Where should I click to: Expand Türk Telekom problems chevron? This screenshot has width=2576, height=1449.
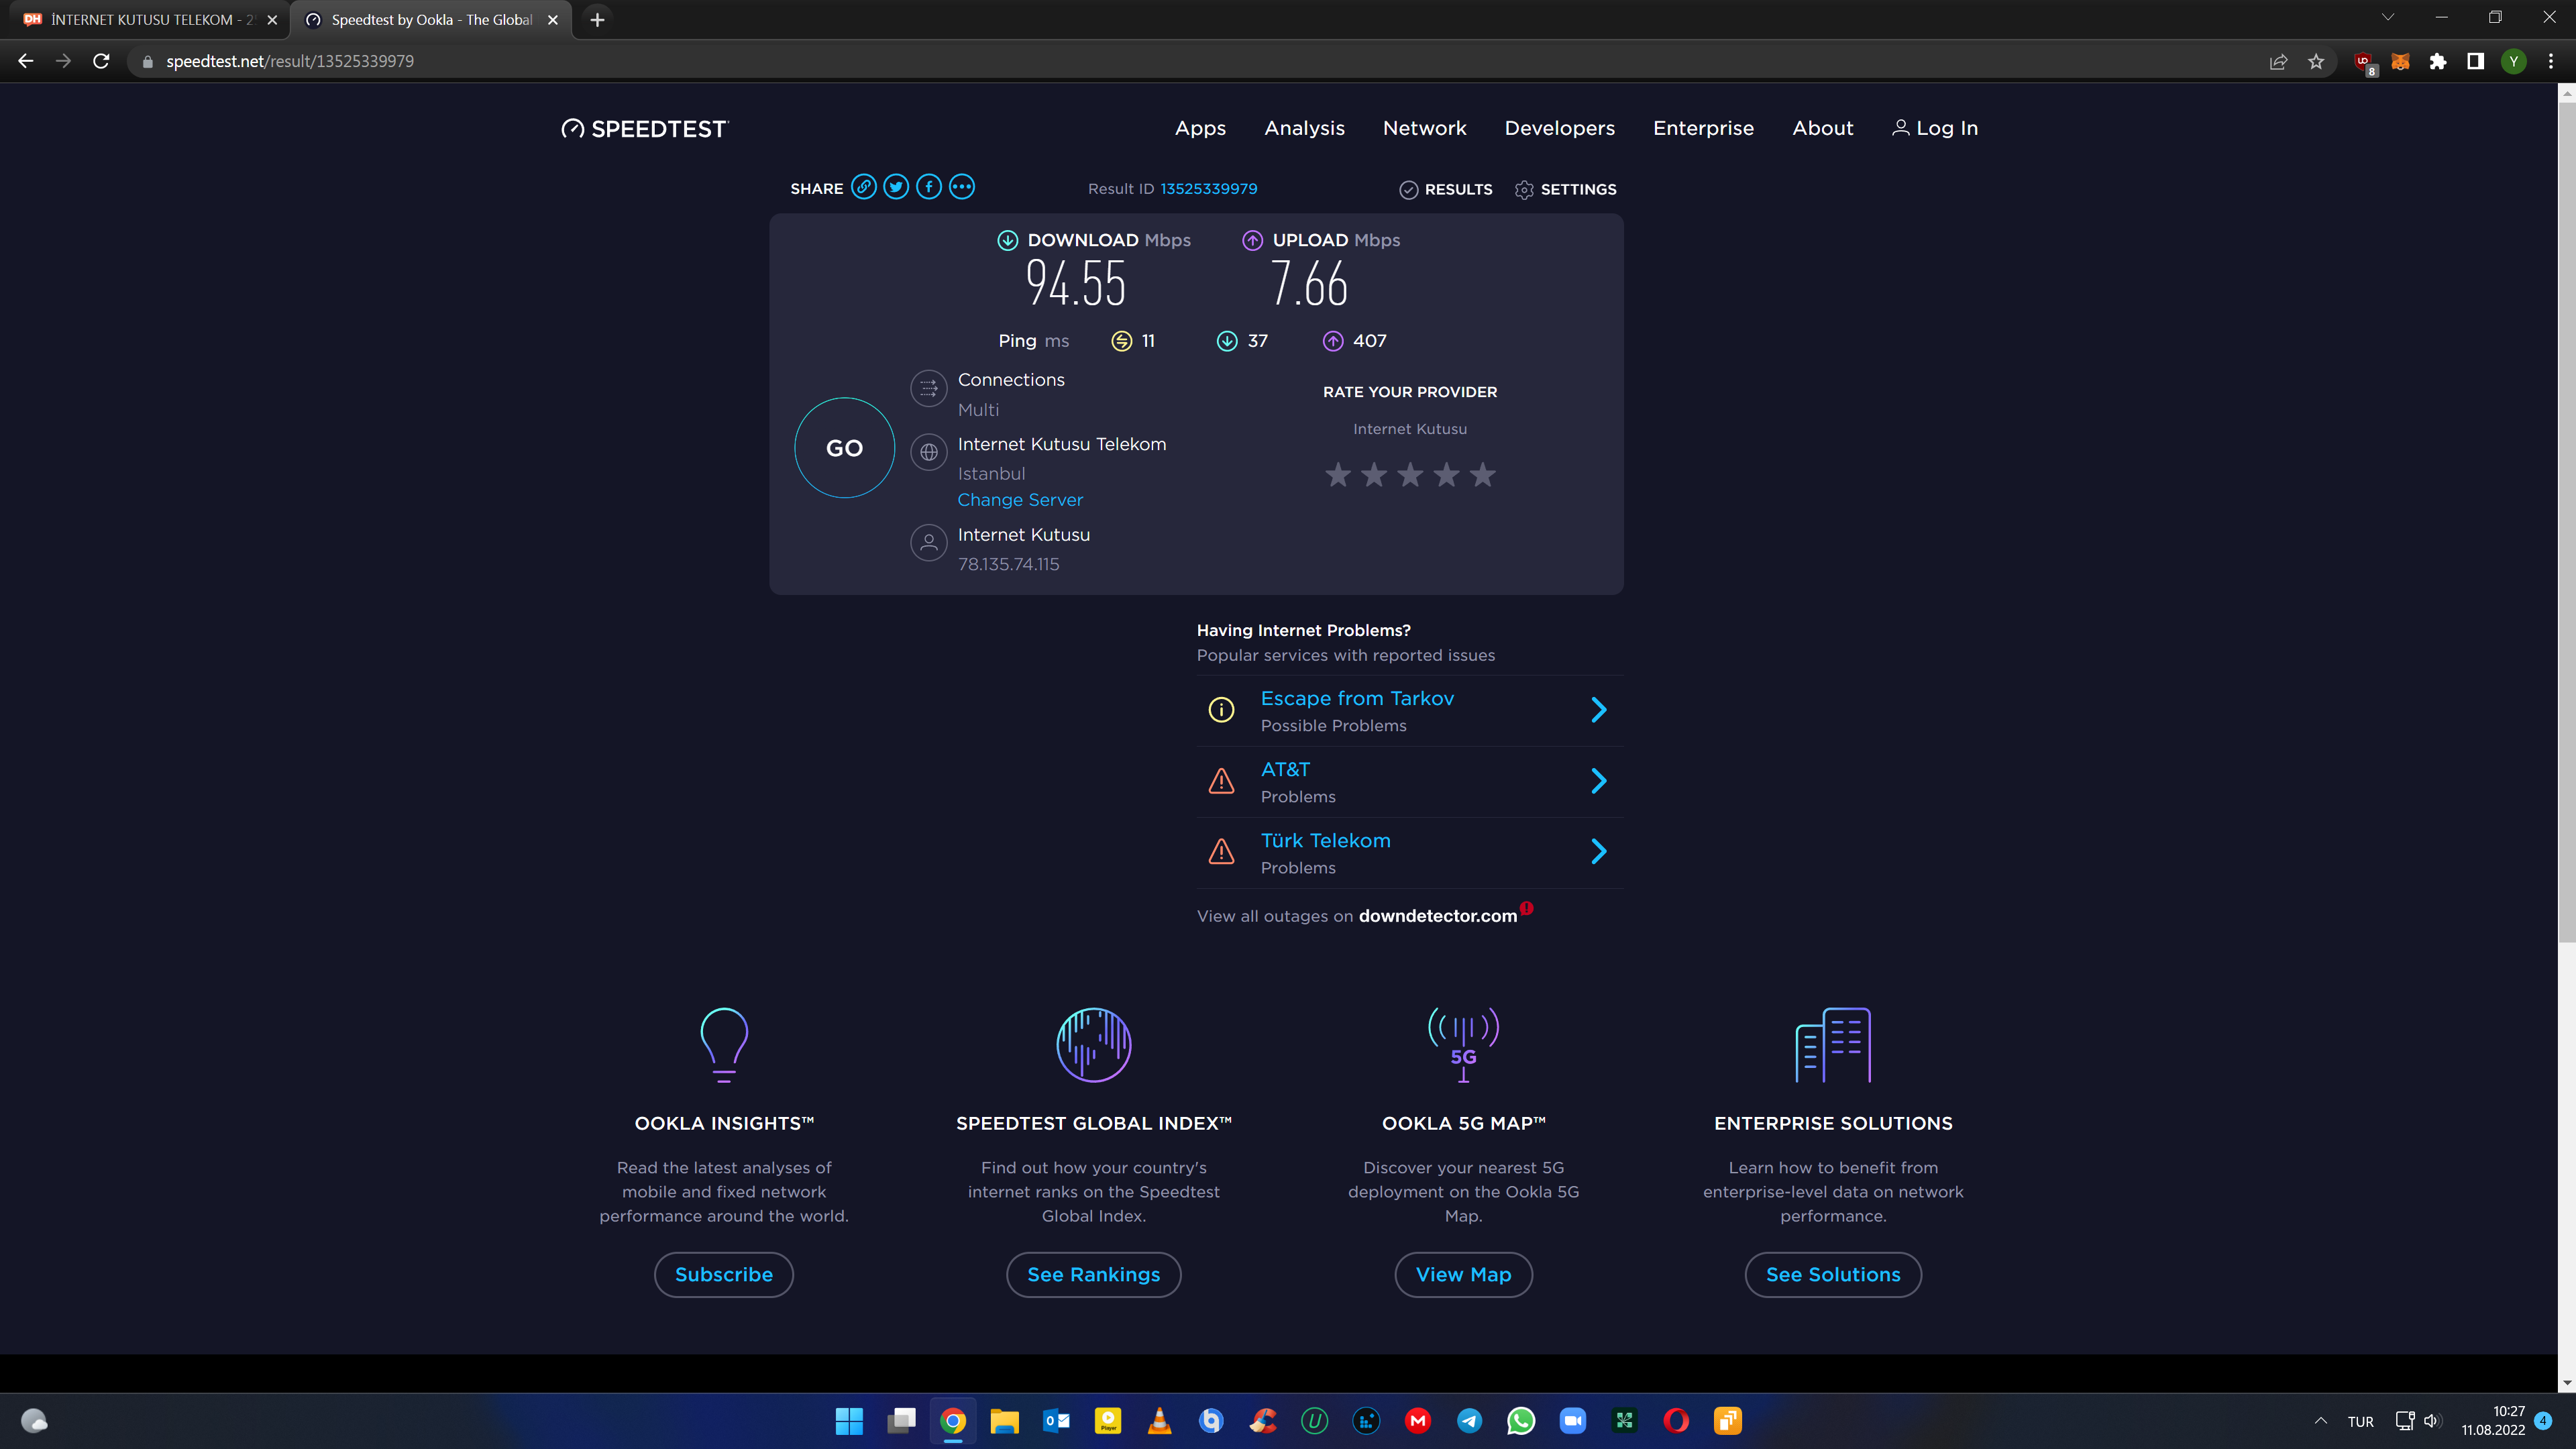point(1599,852)
